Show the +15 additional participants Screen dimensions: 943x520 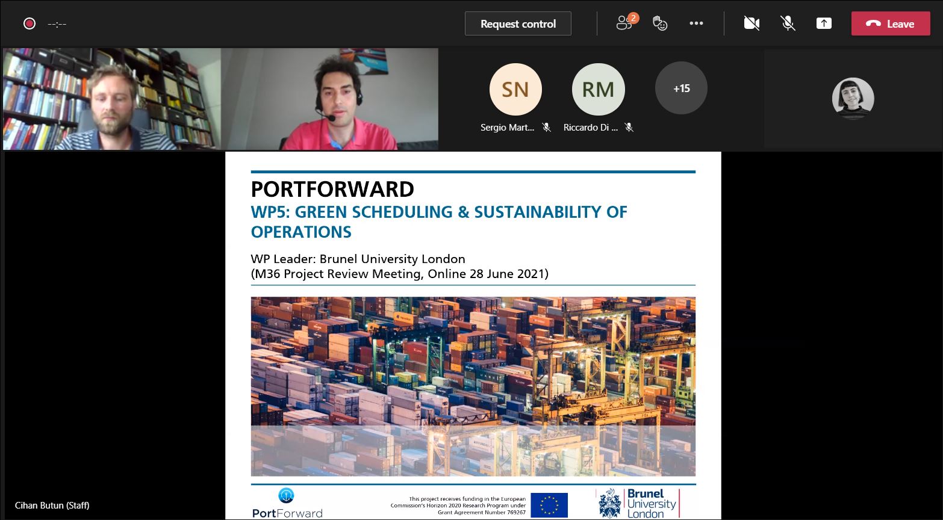point(681,88)
